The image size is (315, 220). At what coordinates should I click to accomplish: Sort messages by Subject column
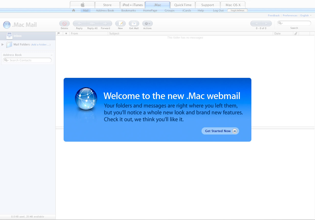190,33
